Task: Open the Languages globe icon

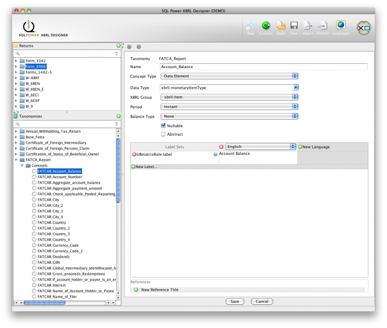Action: (x=341, y=25)
